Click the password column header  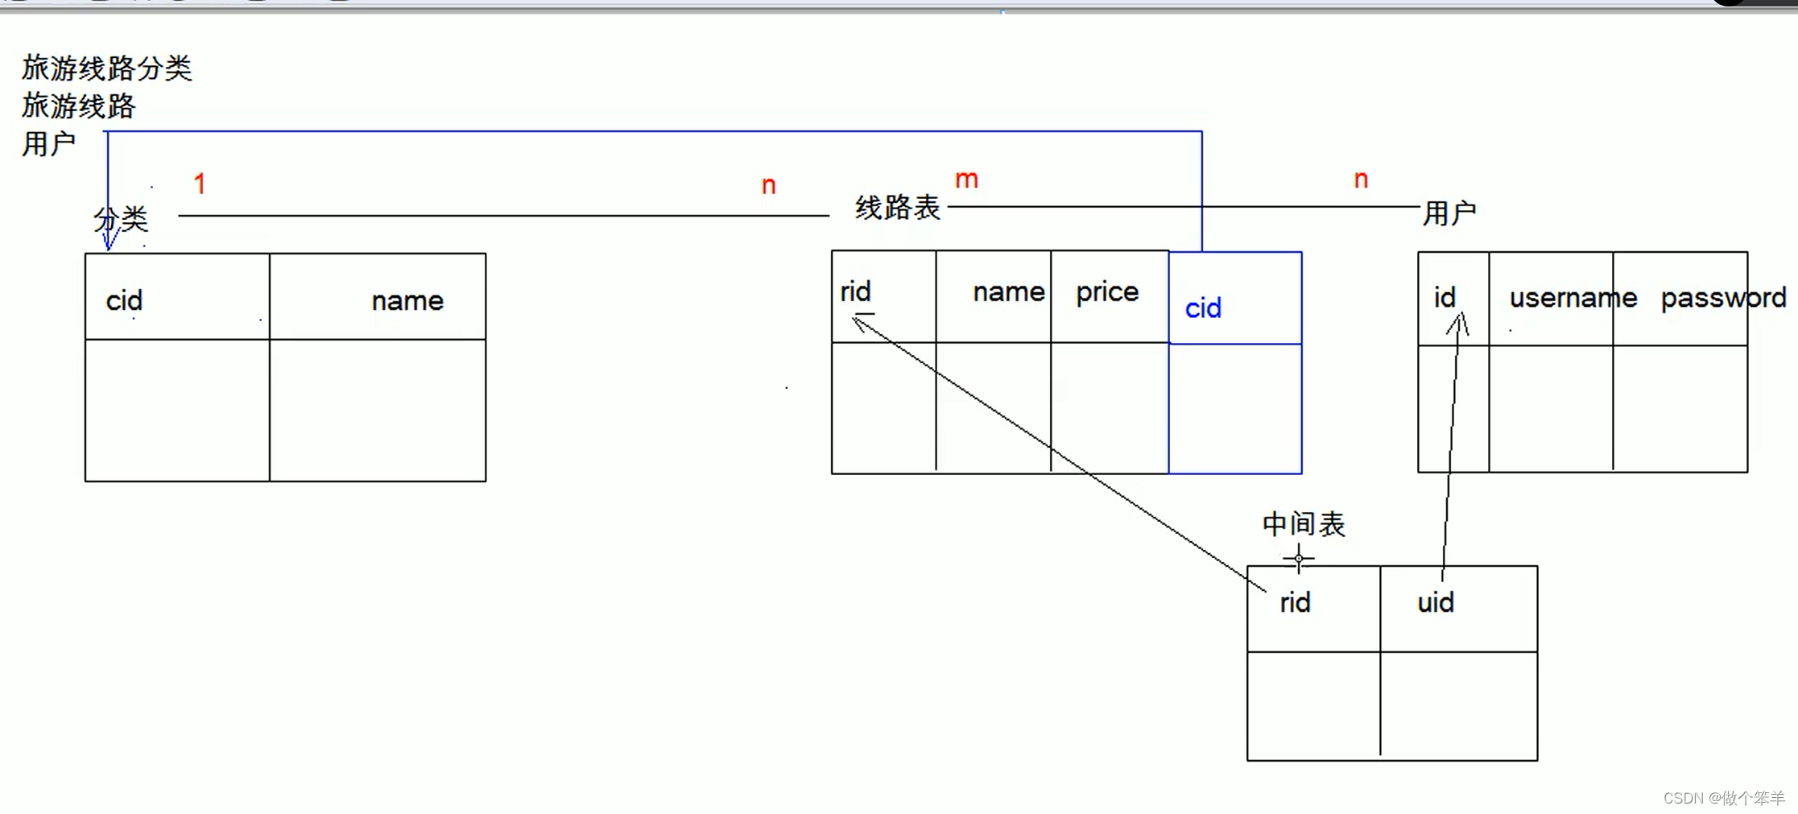click(x=1724, y=299)
